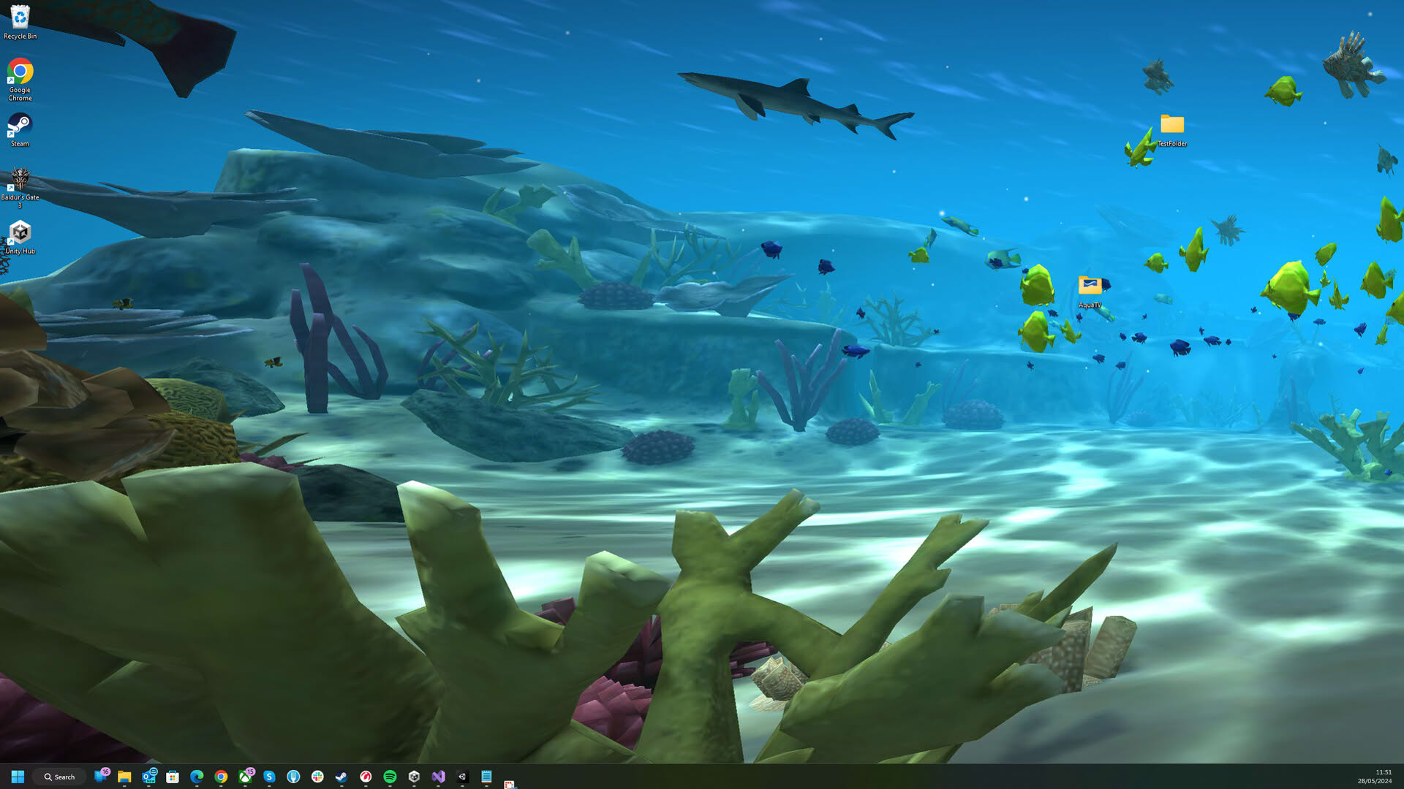Select the Recycle Bin desktop icon

20,22
